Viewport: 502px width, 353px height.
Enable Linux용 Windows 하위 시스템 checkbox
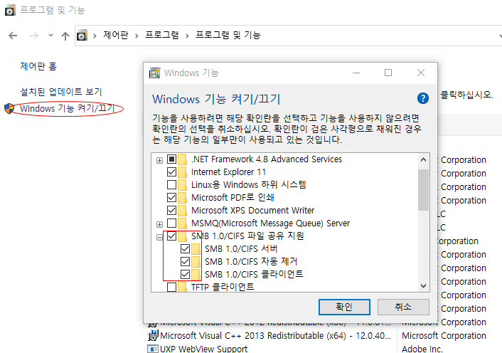coord(171,184)
